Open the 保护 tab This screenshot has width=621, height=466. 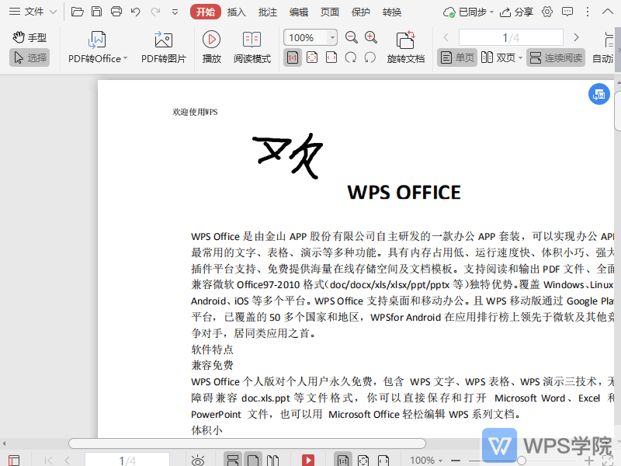(x=361, y=12)
